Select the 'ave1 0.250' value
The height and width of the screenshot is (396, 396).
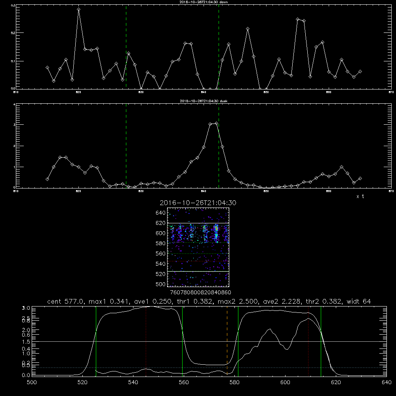(x=153, y=301)
